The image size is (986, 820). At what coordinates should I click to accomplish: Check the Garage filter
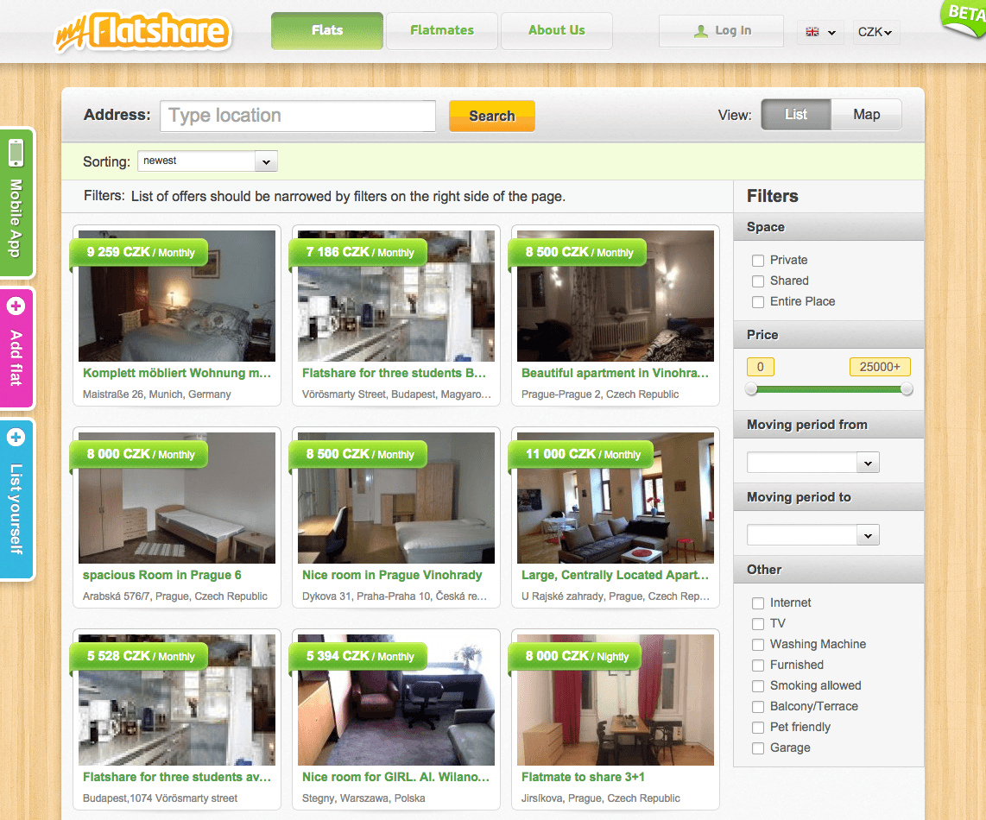(758, 748)
